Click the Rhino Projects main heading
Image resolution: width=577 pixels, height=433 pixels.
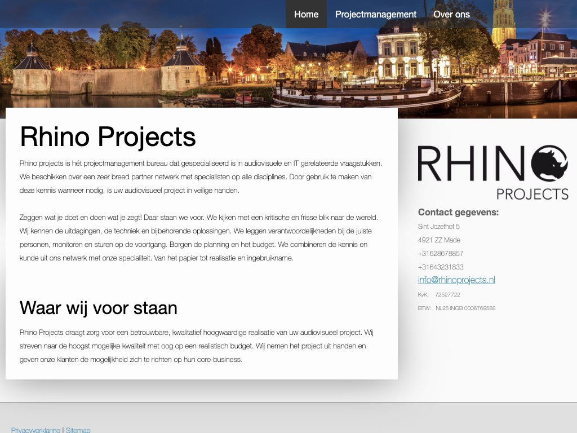click(x=108, y=137)
